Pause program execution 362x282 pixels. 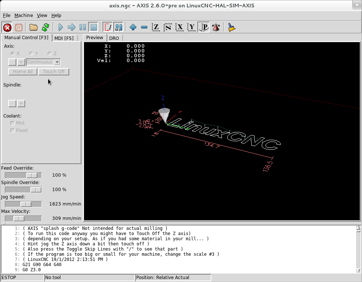(83, 27)
